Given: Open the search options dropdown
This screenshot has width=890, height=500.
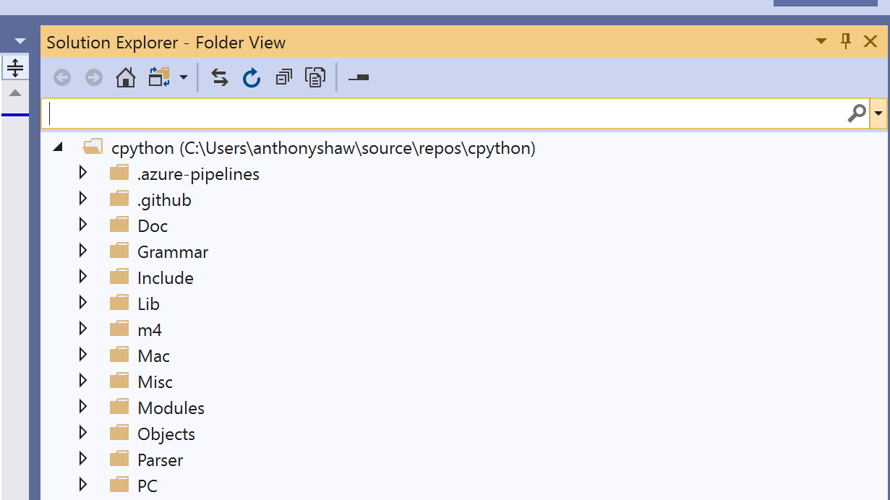Looking at the screenshot, I should coord(879,113).
